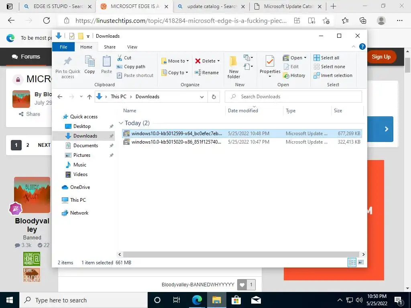Click Select all in the ribbon
This screenshot has height=308, width=411.
click(x=326, y=58)
